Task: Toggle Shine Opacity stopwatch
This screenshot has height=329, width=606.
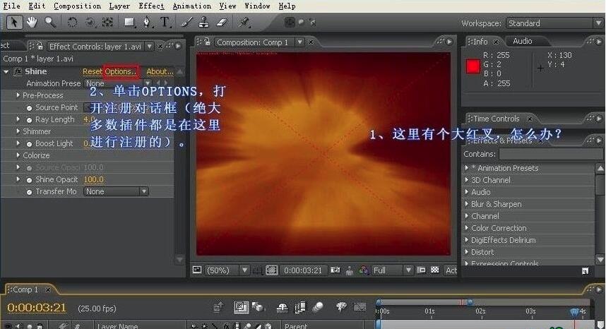Action: tap(29, 180)
